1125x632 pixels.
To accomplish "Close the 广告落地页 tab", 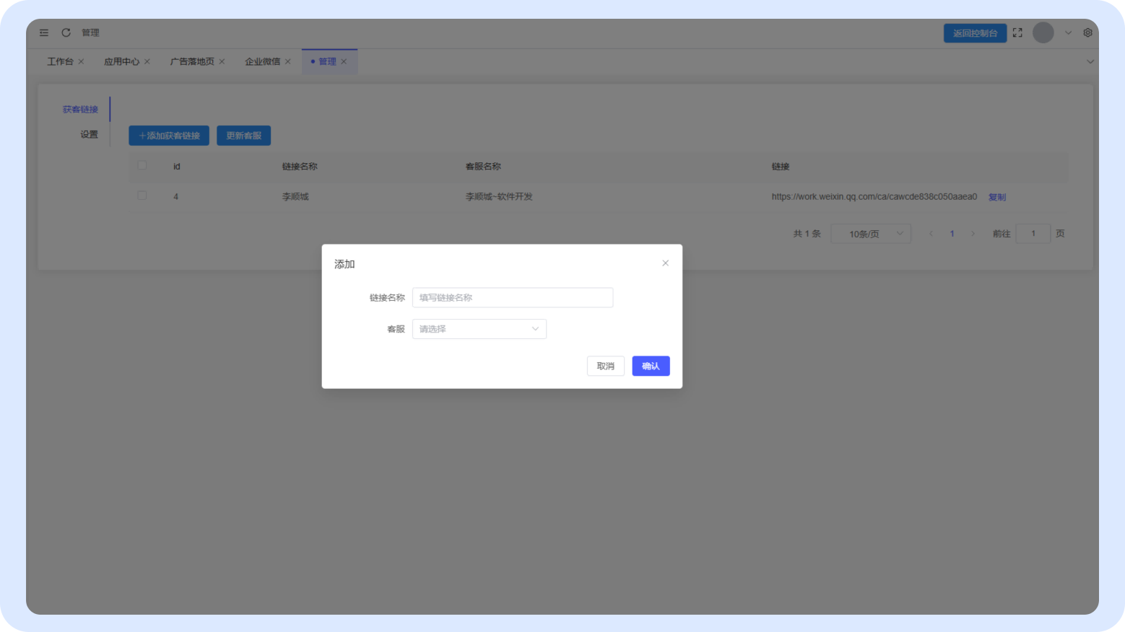I will pos(222,61).
